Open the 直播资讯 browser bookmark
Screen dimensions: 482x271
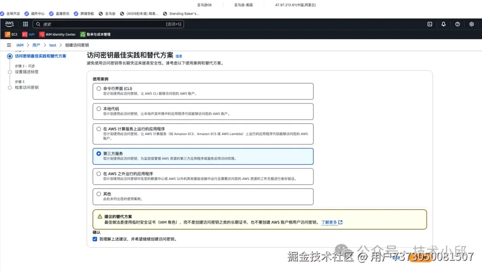[x=59, y=13]
